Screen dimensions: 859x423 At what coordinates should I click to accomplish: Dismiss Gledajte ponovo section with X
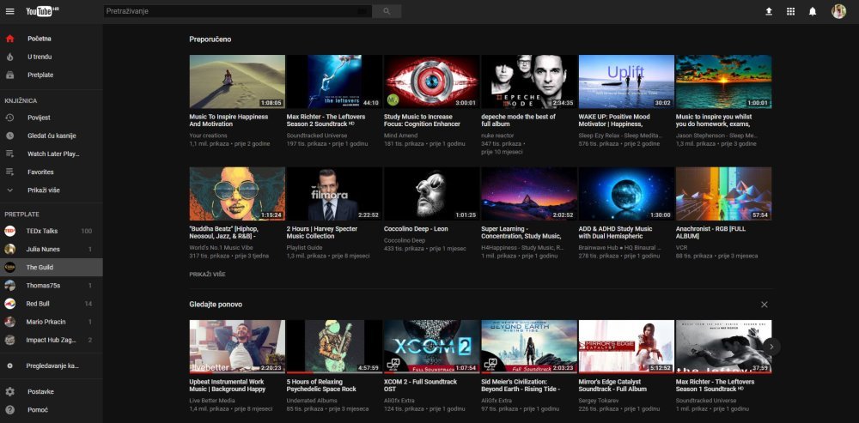click(765, 305)
